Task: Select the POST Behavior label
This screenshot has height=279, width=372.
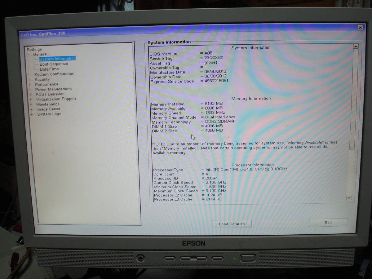Action: 50,94
